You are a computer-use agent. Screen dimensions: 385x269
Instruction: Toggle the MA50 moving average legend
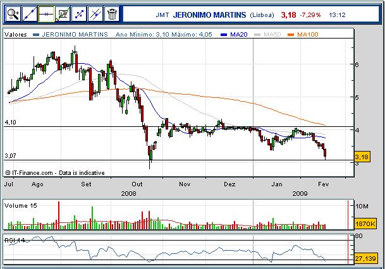click(x=272, y=35)
